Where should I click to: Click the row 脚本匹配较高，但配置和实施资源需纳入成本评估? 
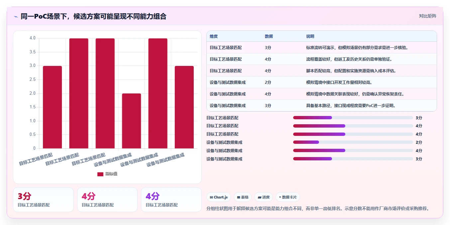tap(321, 71)
